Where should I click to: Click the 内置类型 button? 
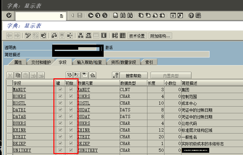pos(171,75)
